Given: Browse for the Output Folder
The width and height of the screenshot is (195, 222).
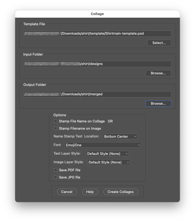Looking at the screenshot, I should pos(158,104).
